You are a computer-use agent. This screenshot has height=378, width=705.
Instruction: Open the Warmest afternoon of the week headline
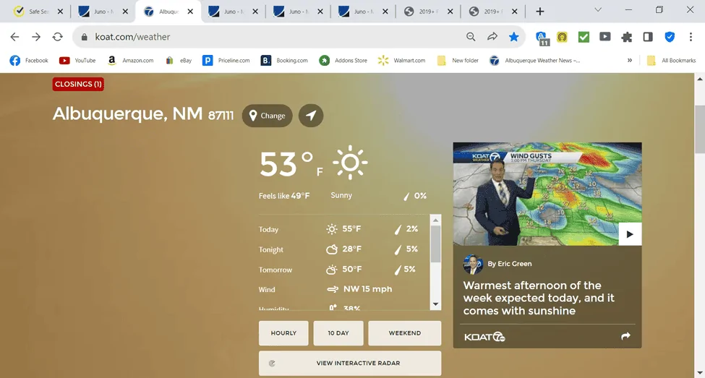tap(539, 298)
